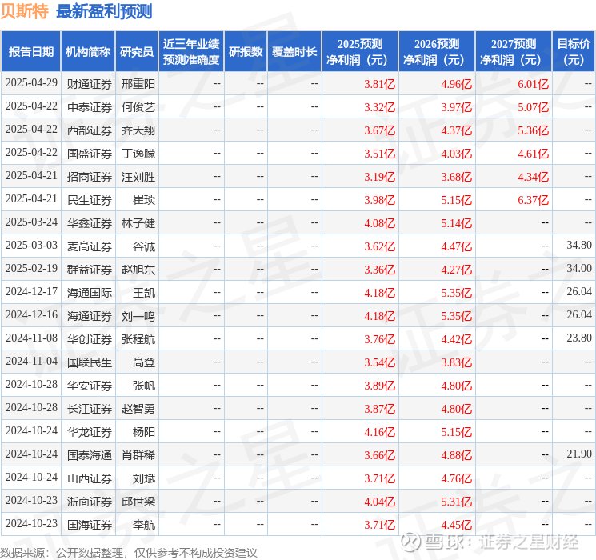This screenshot has width=596, height=560.
Task: Click the date 2025-03-24
Action: 31,222
